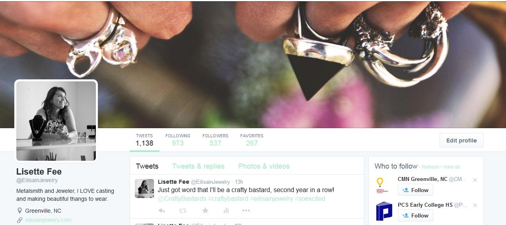506x225 pixels.
Task: Open more options ellipsis on tweet
Action: [246, 210]
